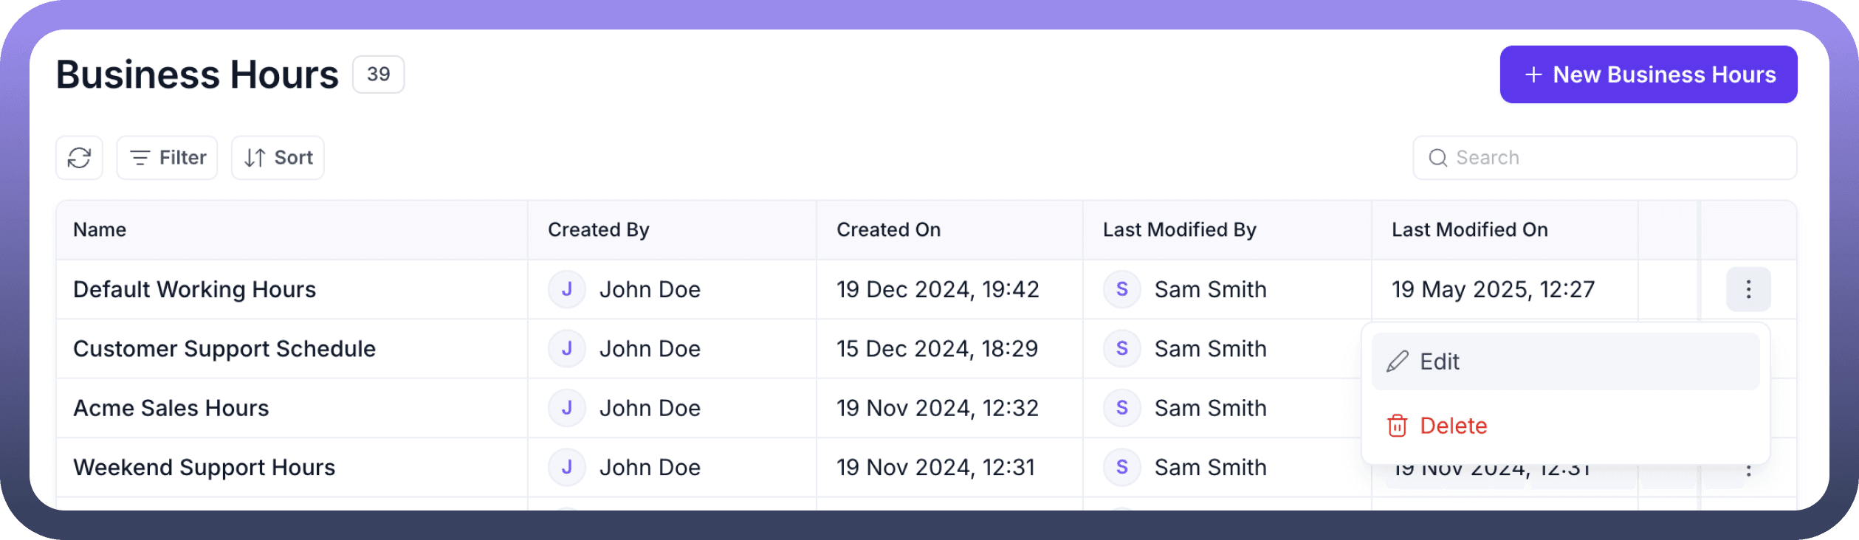Click the refresh icon button
The image size is (1859, 540).
[x=79, y=158]
